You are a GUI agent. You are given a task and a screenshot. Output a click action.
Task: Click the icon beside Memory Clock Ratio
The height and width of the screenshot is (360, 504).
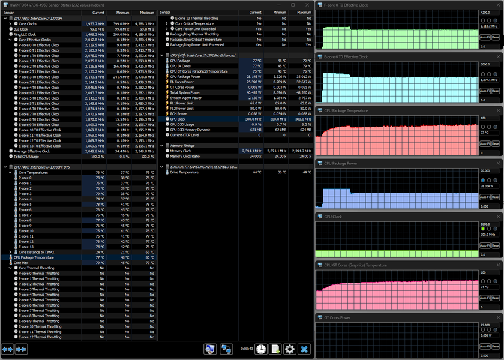(167, 156)
